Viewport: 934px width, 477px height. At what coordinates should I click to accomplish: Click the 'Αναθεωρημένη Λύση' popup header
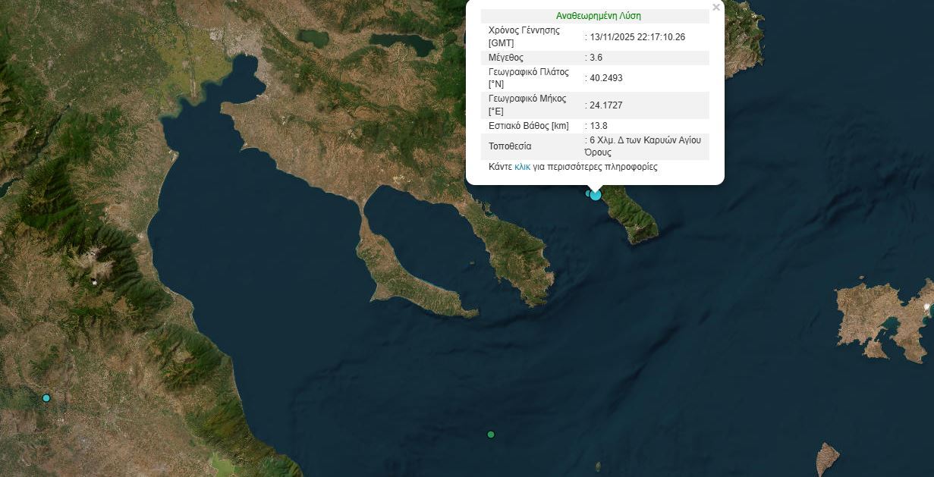pyautogui.click(x=598, y=16)
